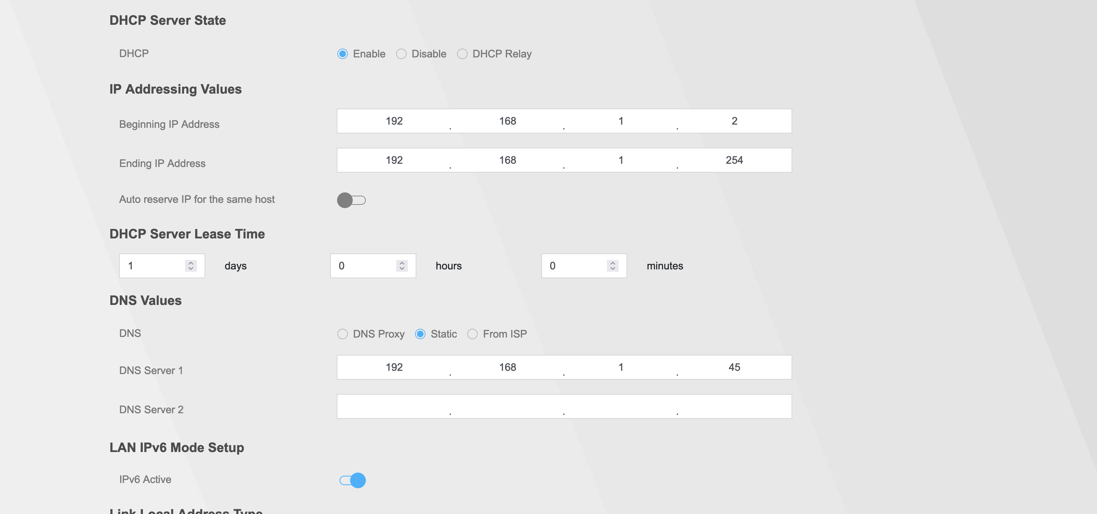
Task: Click first octet of Beginning IP Address
Action: click(x=394, y=121)
